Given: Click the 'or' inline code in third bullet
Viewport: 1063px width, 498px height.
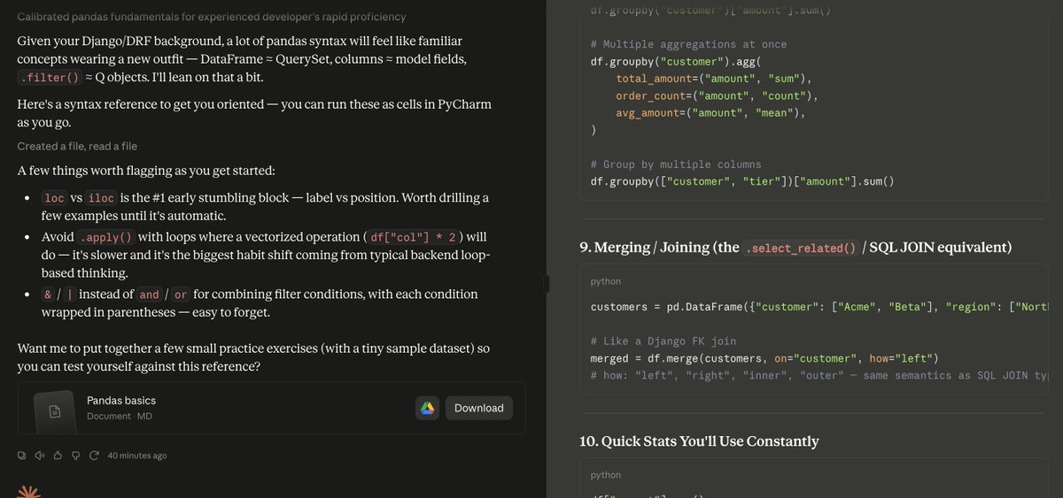Looking at the screenshot, I should (x=180, y=295).
